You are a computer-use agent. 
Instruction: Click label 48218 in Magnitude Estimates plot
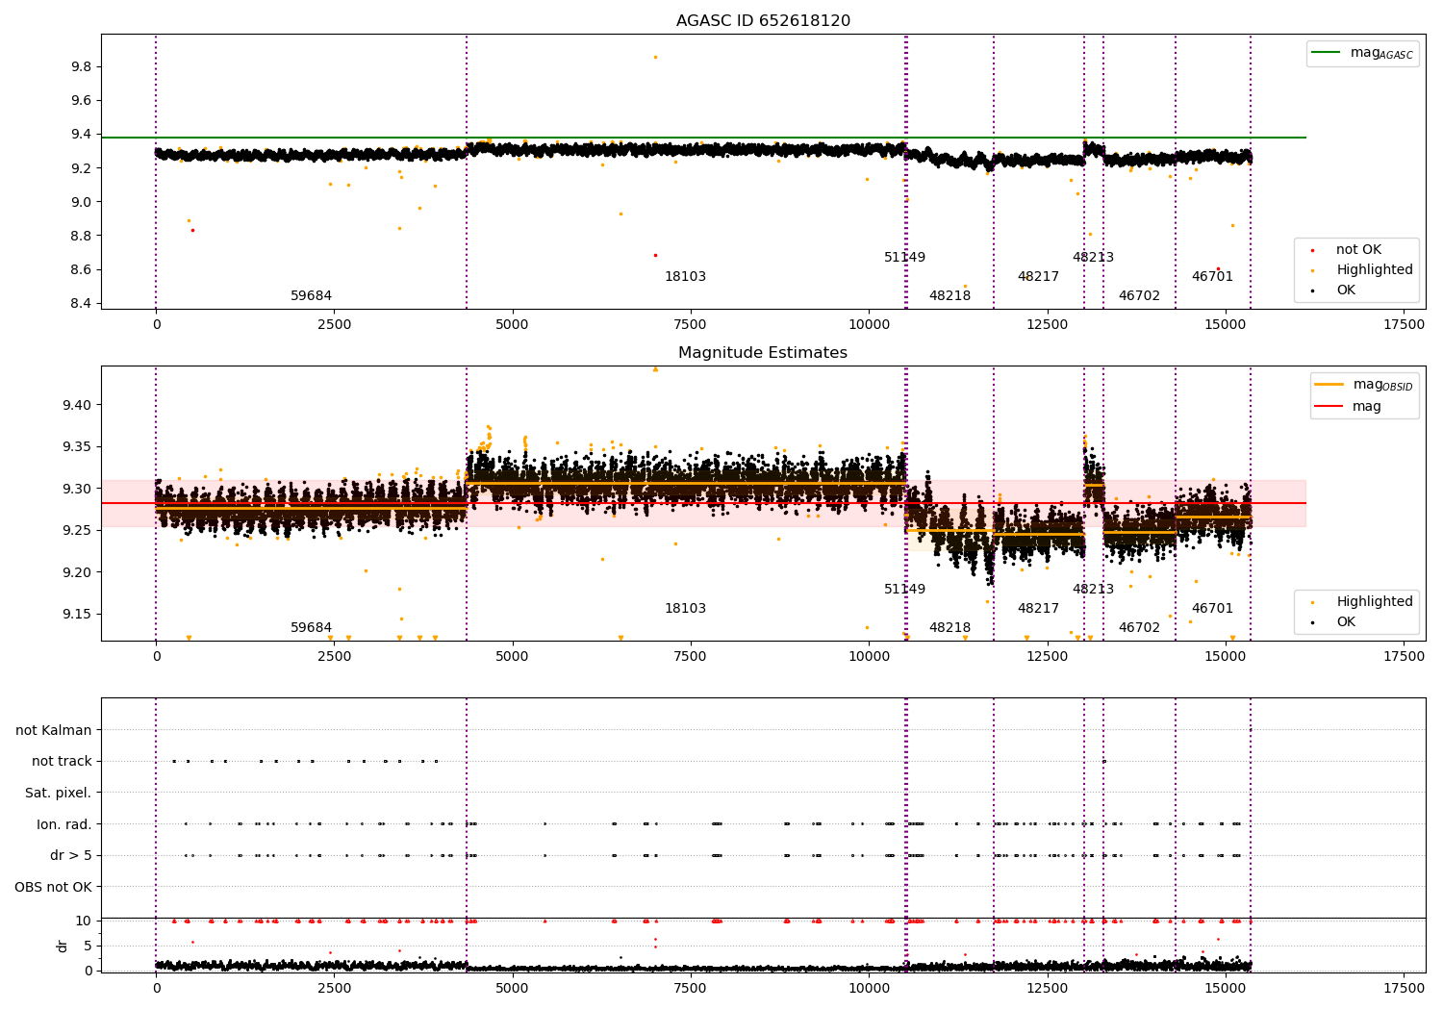[949, 628]
